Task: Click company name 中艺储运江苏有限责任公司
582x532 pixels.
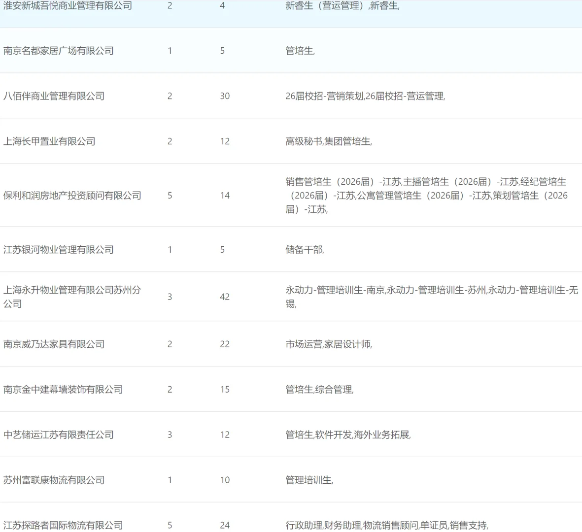Action: coord(58,435)
